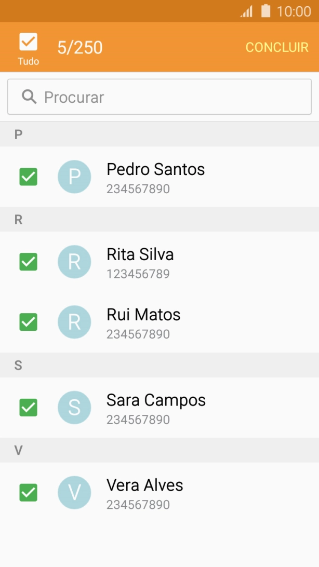Click Rita Silva's avatar circle
319x567 pixels.
coord(74,262)
